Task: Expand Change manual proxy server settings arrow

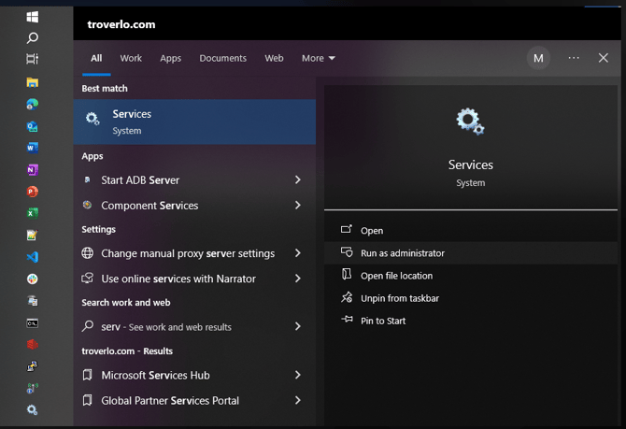Action: (x=298, y=253)
